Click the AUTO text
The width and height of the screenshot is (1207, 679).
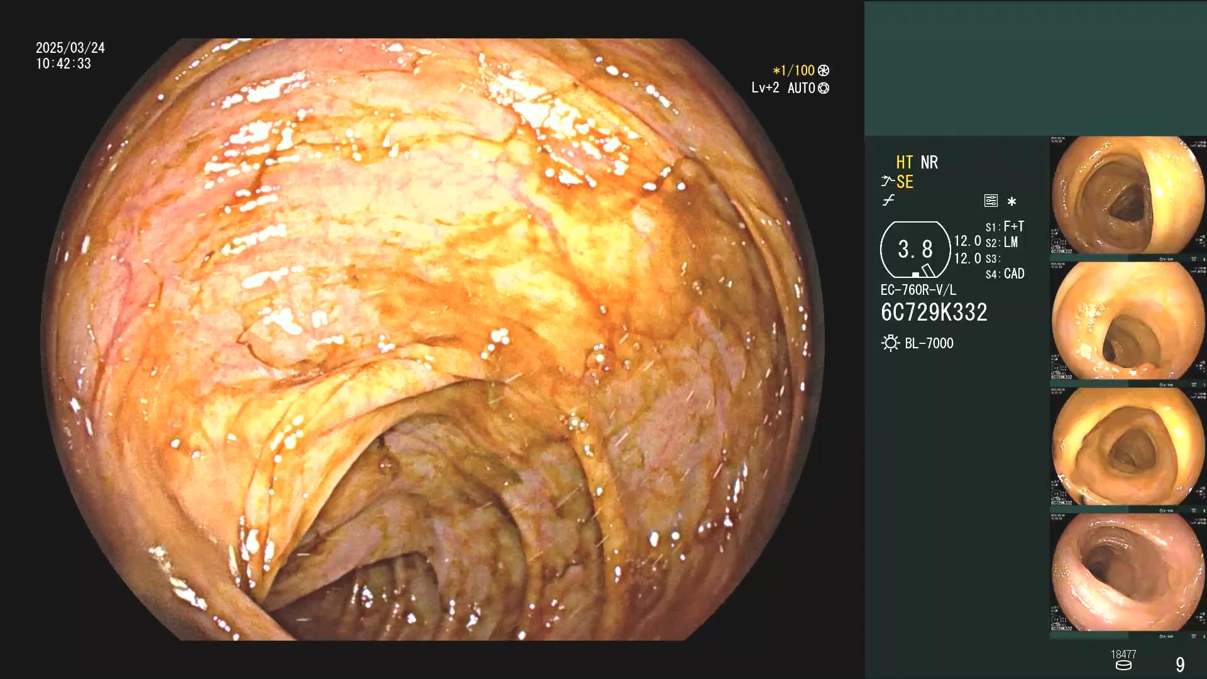802,88
